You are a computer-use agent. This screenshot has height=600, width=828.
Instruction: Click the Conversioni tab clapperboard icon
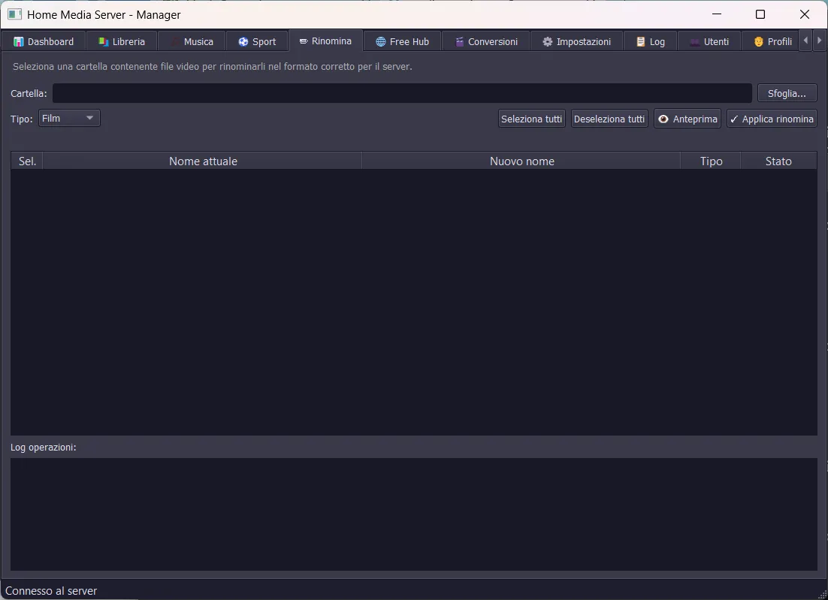[x=459, y=42]
